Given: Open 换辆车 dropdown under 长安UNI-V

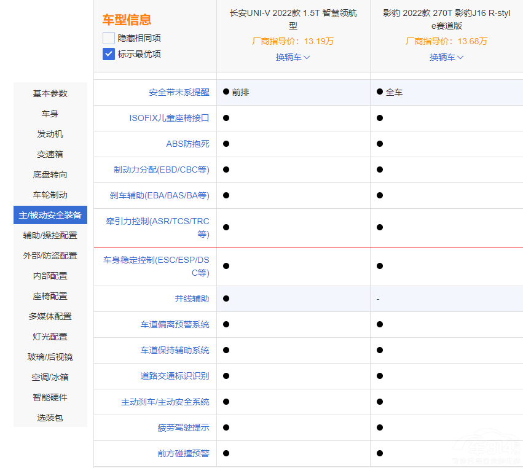Looking at the screenshot, I should tap(293, 57).
